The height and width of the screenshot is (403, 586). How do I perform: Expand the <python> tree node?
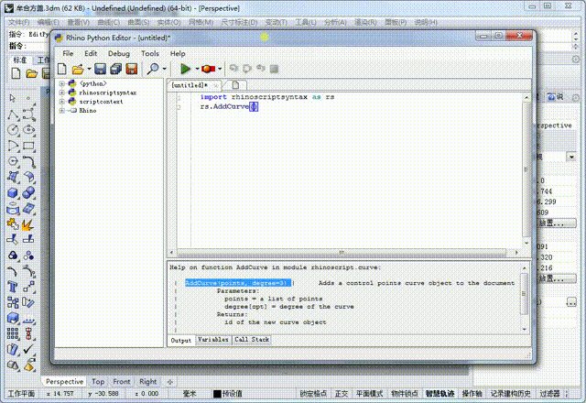(x=62, y=83)
